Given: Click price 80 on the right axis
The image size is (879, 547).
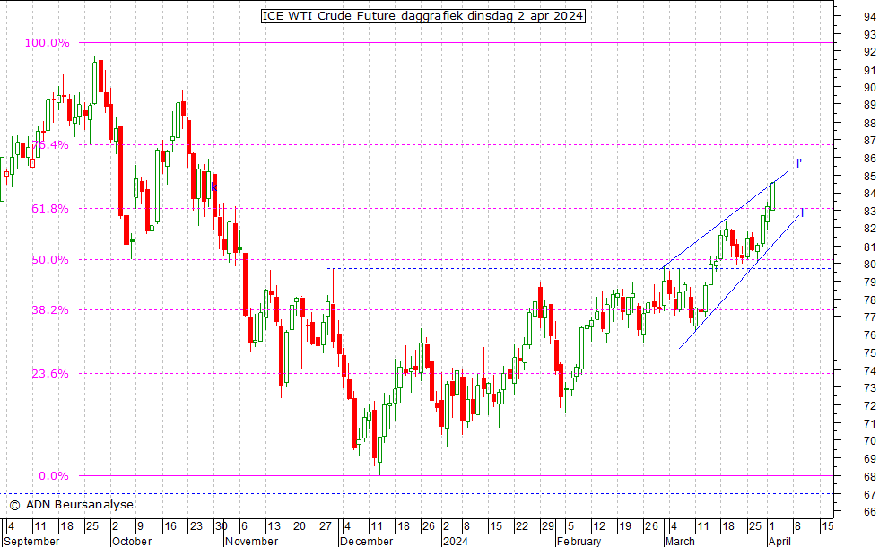Looking at the screenshot, I should [869, 264].
